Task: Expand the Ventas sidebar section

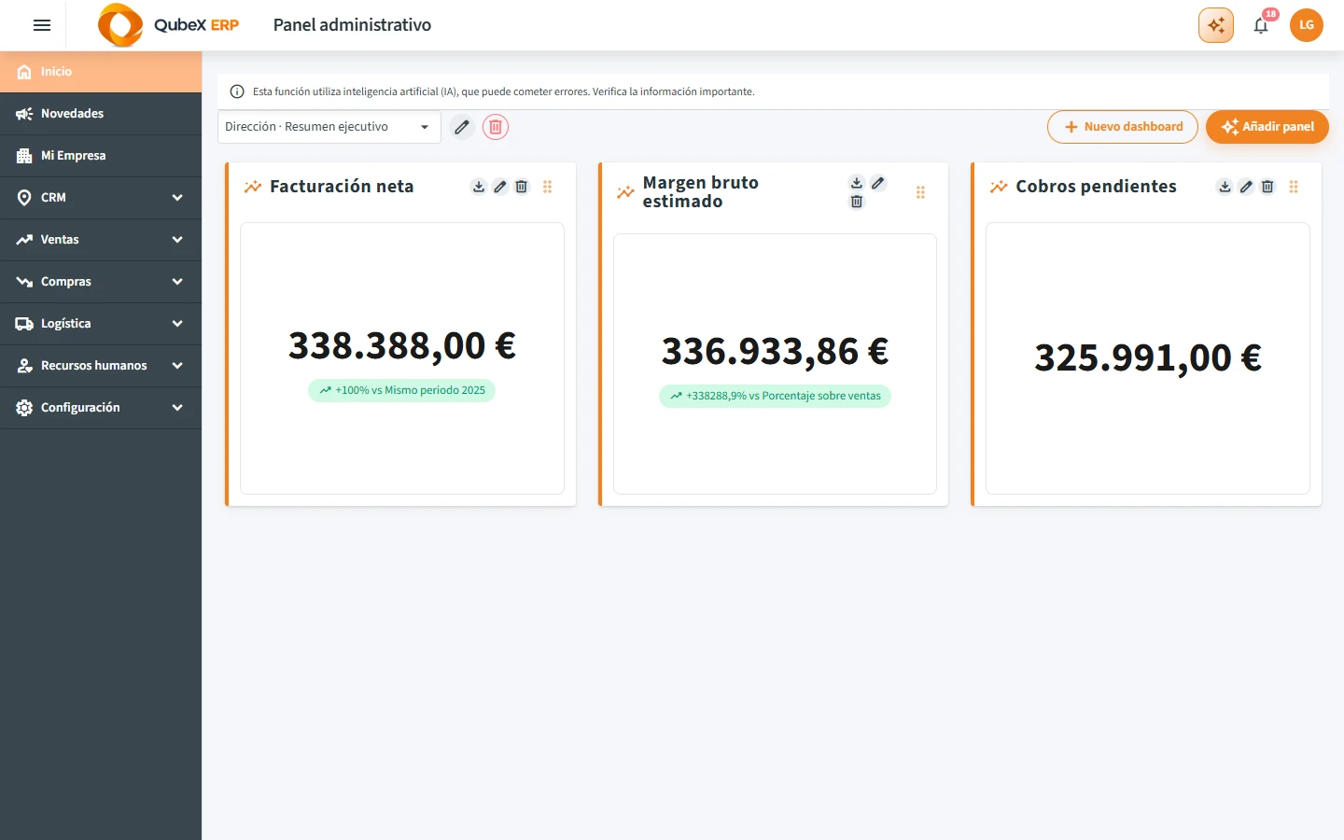Action: 101,240
